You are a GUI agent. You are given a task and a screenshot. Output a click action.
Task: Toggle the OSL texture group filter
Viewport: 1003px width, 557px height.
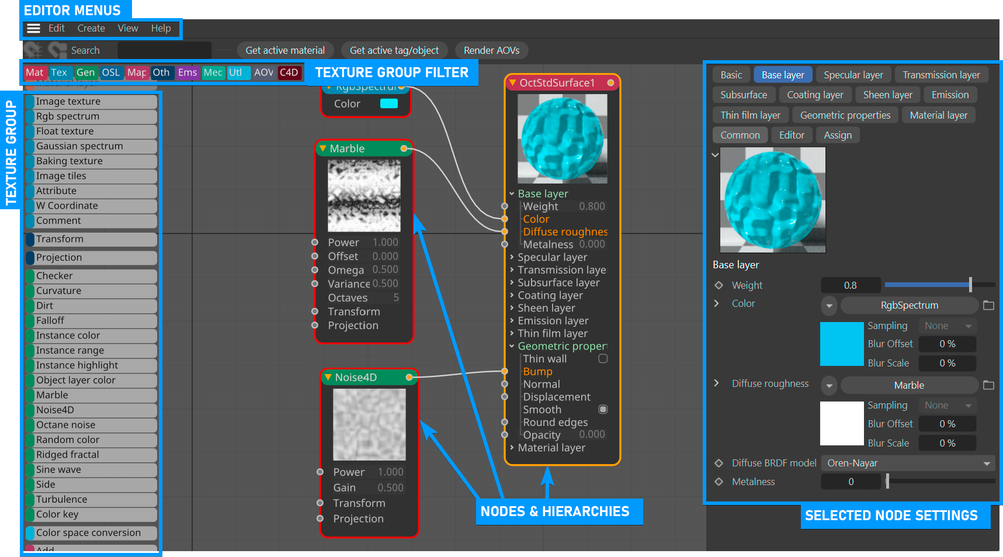pyautogui.click(x=111, y=72)
